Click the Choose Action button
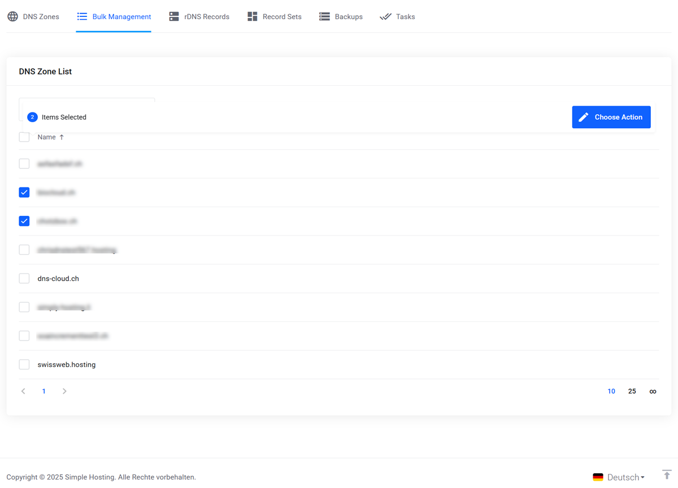The width and height of the screenshot is (678, 488). [611, 117]
